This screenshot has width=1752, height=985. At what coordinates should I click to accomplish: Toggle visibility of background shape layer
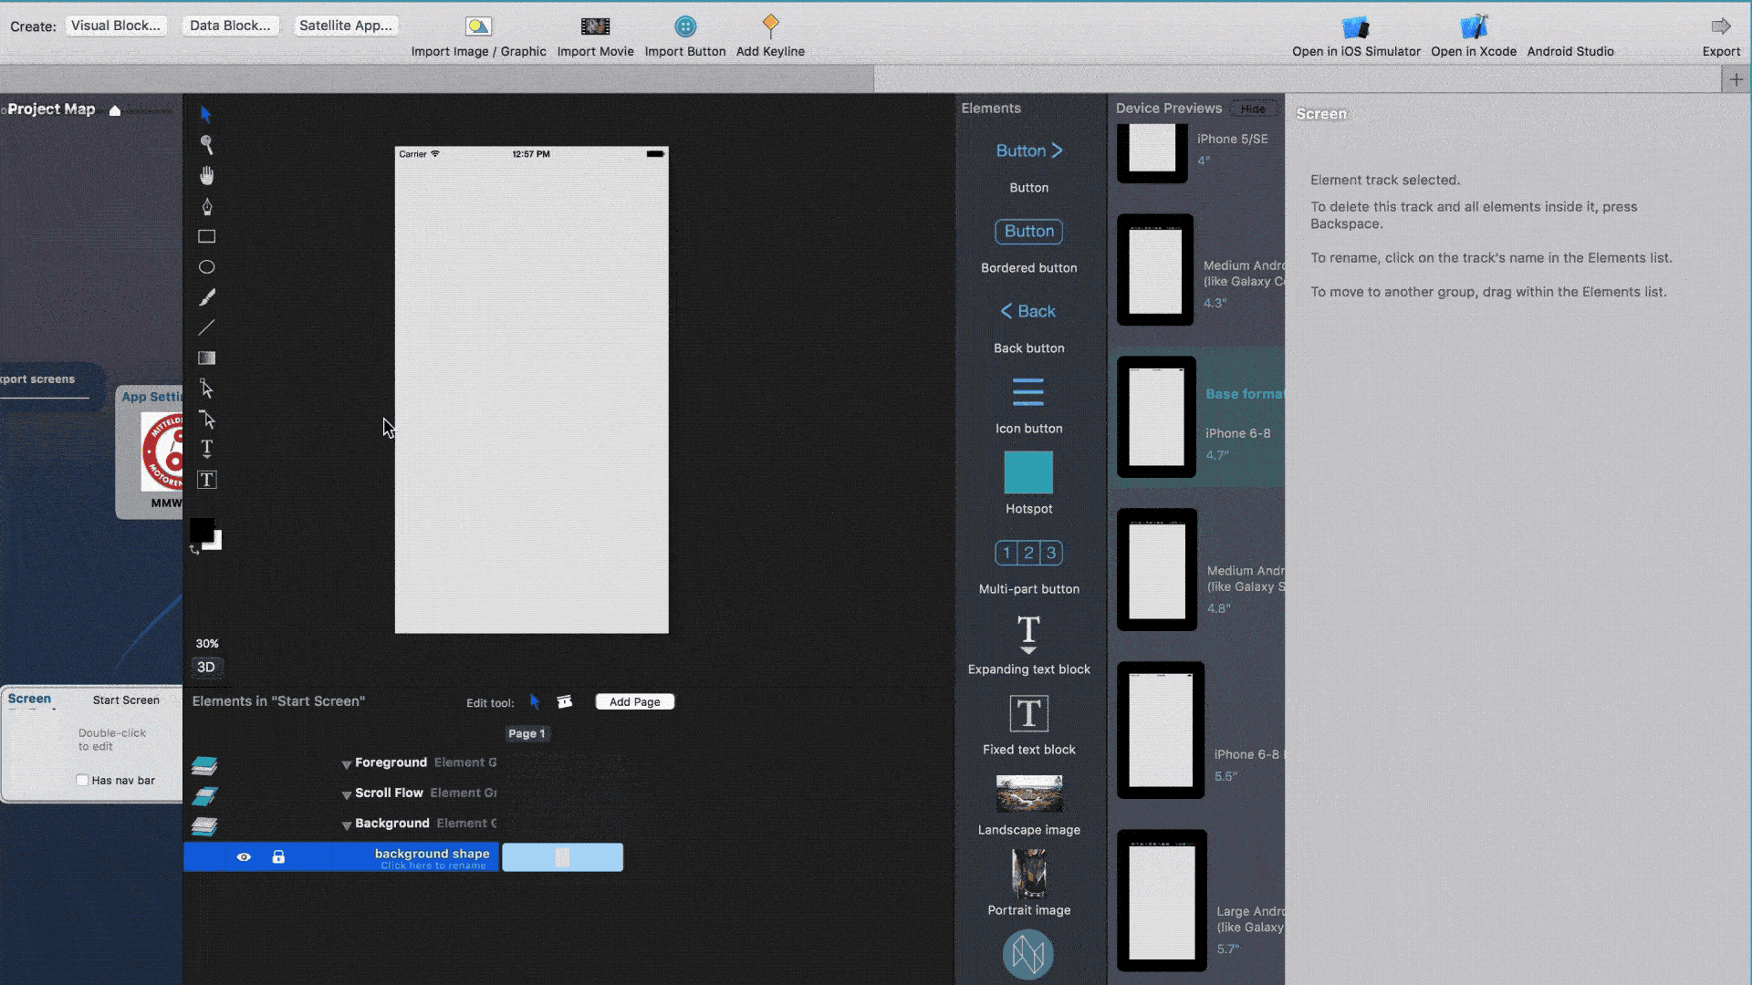(241, 856)
